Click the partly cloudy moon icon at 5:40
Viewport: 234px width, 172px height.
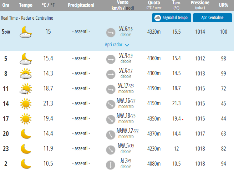pos(26,32)
